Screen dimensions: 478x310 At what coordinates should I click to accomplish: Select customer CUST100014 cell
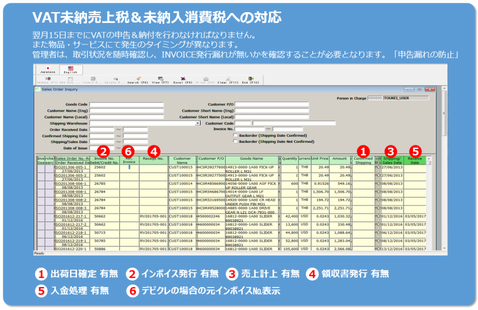coord(182,184)
